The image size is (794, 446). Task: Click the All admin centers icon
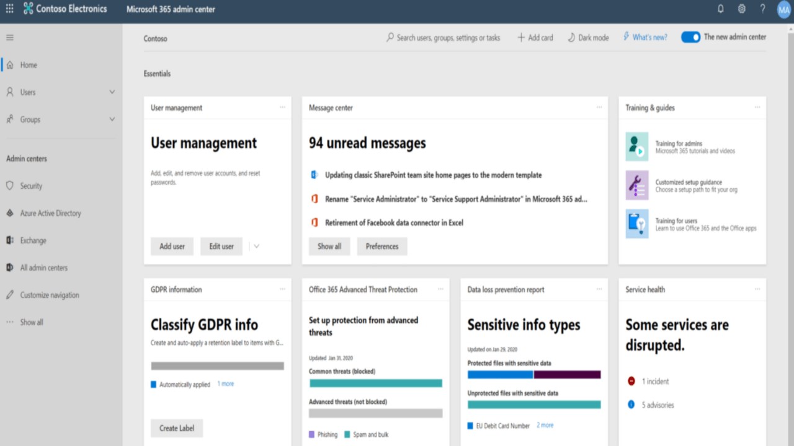[10, 268]
